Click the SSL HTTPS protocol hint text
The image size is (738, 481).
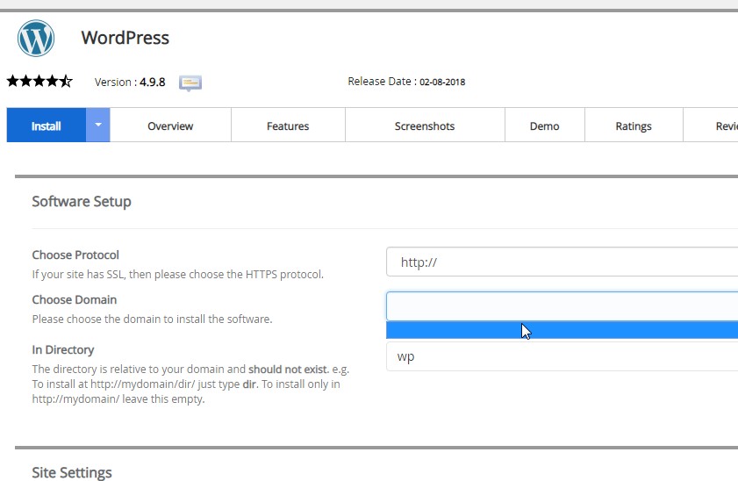point(178,275)
